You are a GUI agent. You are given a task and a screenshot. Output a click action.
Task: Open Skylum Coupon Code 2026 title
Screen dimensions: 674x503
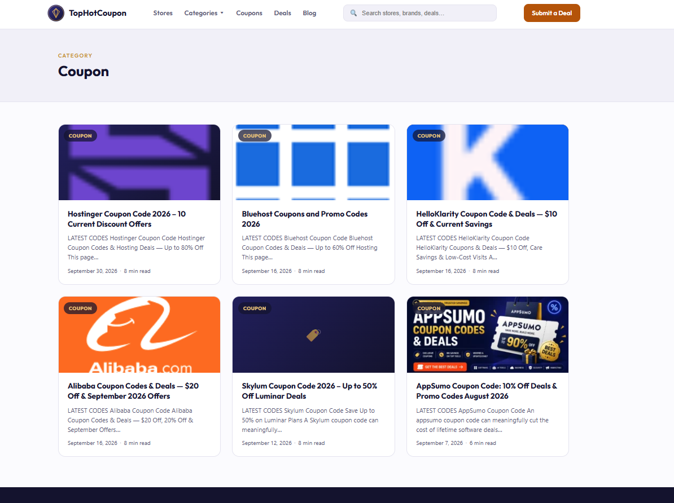309,391
